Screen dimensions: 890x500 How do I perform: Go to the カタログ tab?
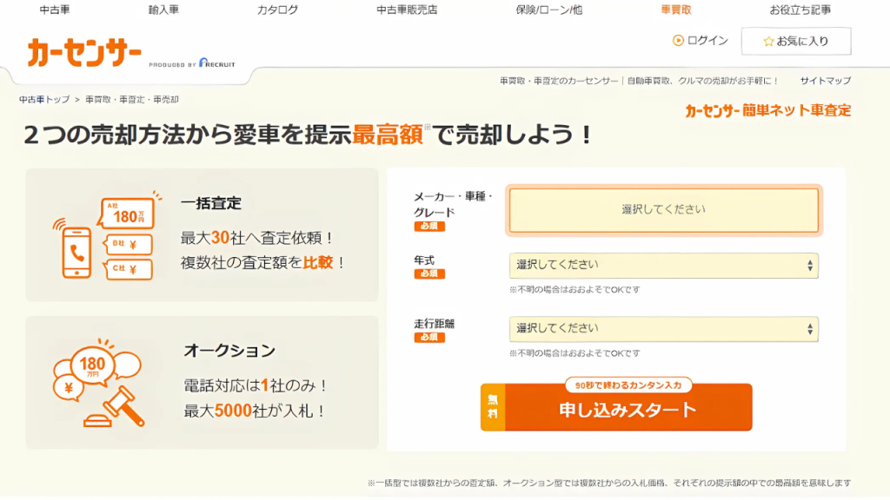(277, 10)
